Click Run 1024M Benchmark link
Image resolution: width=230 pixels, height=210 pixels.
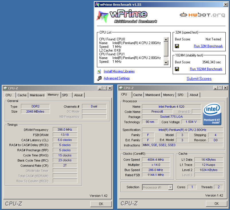206,69
